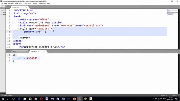Open the Camtasia taskbar icon

pos(91,99)
